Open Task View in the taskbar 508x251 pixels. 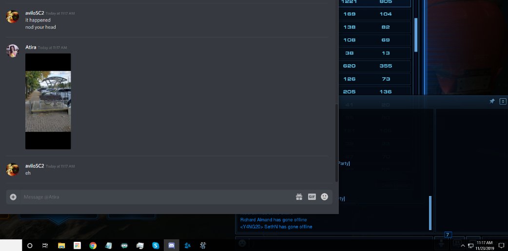click(45, 246)
